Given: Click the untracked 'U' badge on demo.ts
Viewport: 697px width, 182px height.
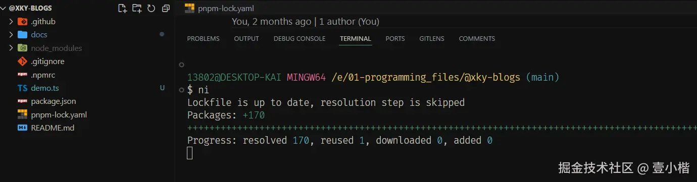Looking at the screenshot, I should (x=162, y=88).
